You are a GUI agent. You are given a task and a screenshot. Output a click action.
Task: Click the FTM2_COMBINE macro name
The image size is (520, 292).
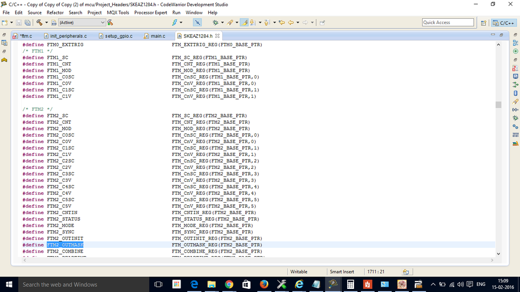pos(65,251)
